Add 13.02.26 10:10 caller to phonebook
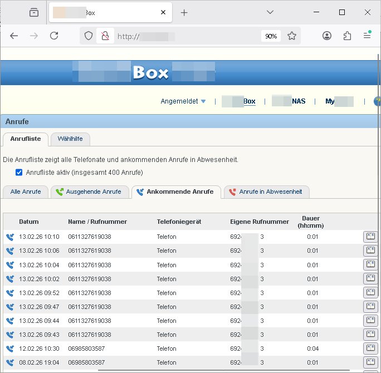This screenshot has width=381, height=373. (x=370, y=237)
